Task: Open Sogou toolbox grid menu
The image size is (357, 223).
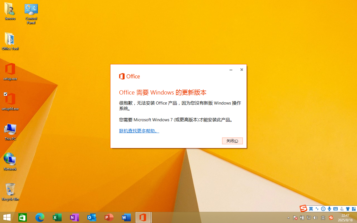Action: pyautogui.click(x=354, y=209)
